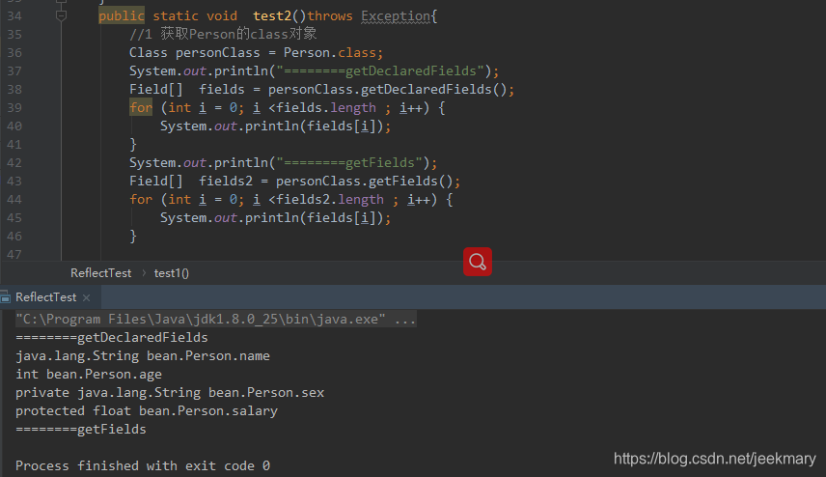This screenshot has height=477, width=826.
Task: Click console line "private java.lang.String bean.Person.sex"
Action: [x=170, y=393]
